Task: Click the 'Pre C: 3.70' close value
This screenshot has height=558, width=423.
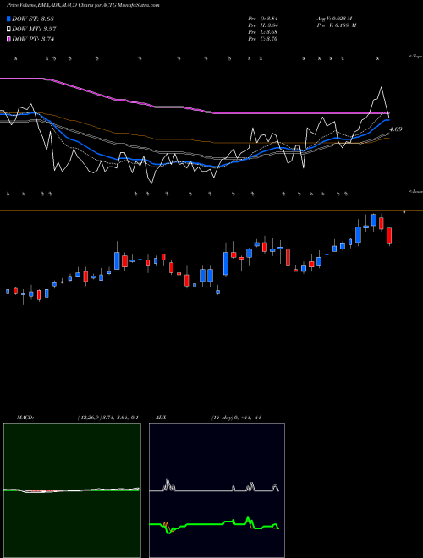Action: tap(263, 39)
